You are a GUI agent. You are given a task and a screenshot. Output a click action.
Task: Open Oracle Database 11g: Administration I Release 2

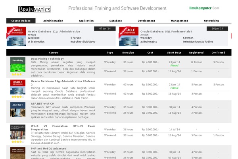click(x=63, y=83)
